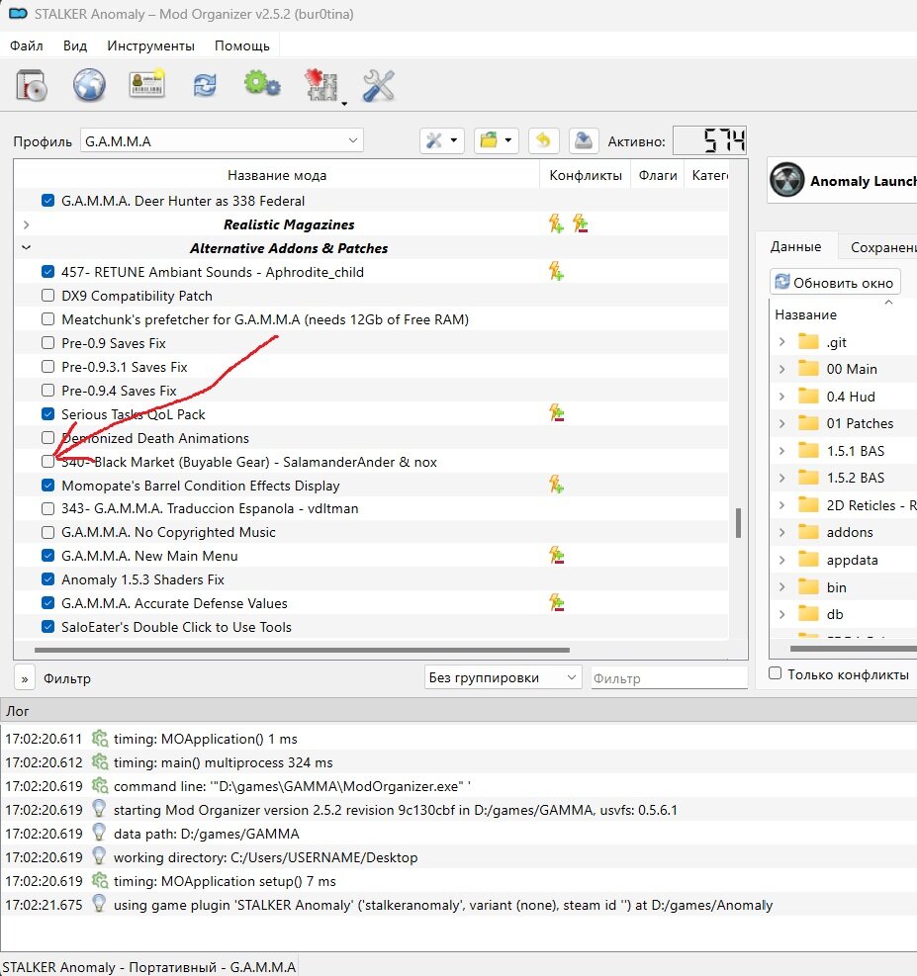Click the create backup icon beside Активно
This screenshot has height=976, width=917.
pos(584,140)
